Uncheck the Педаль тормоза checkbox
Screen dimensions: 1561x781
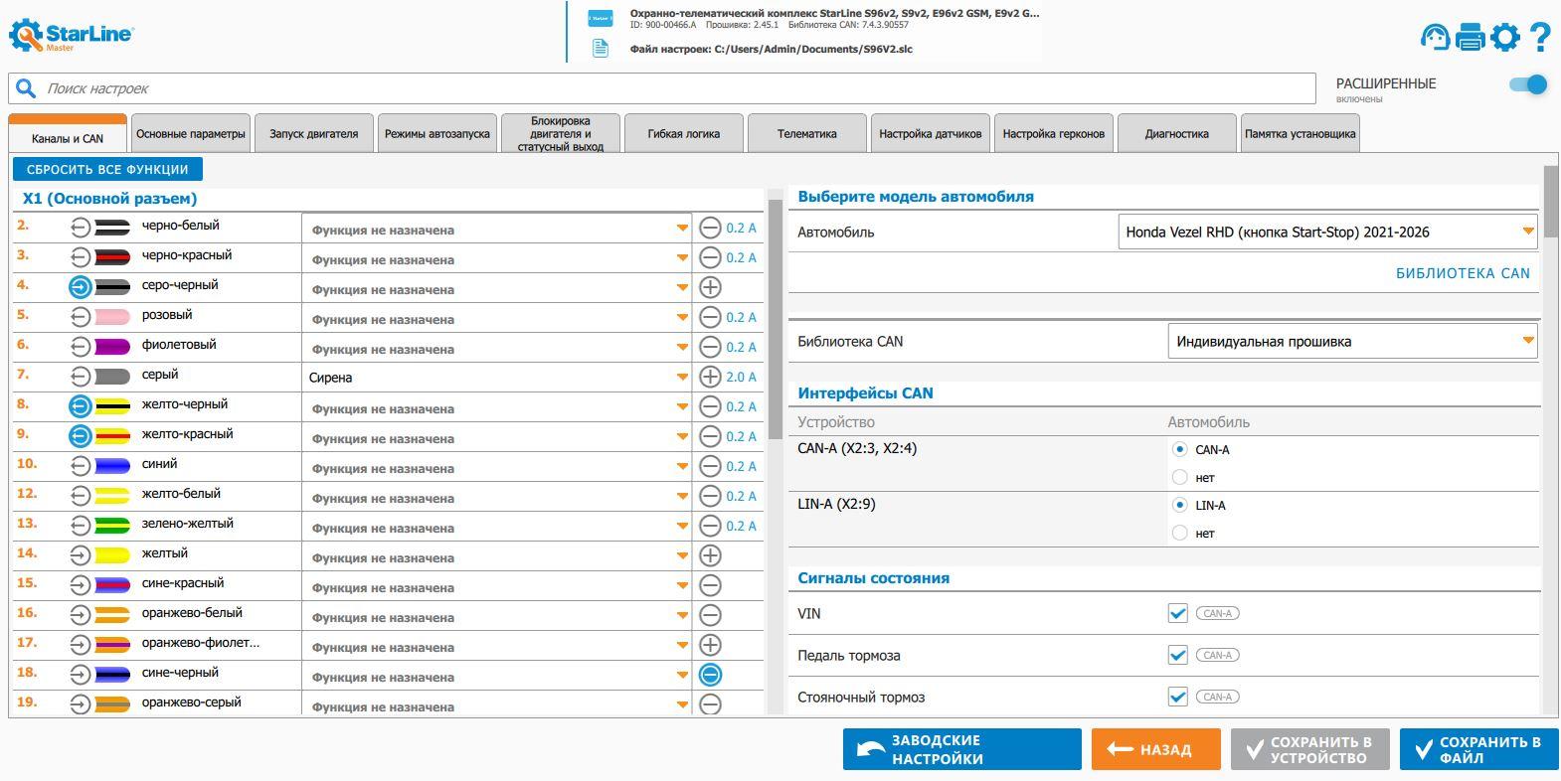1178,655
